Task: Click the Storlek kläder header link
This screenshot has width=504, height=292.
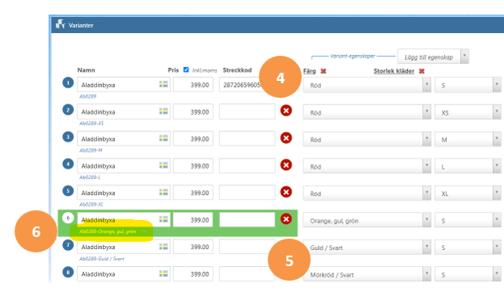Action: 394,71
